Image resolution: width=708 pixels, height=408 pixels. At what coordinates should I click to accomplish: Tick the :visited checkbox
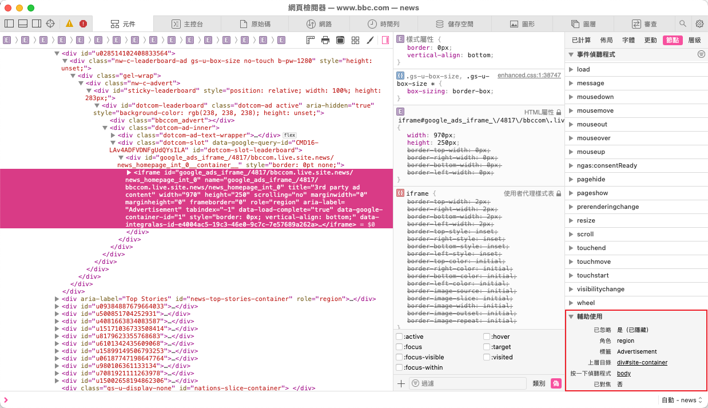coord(487,357)
